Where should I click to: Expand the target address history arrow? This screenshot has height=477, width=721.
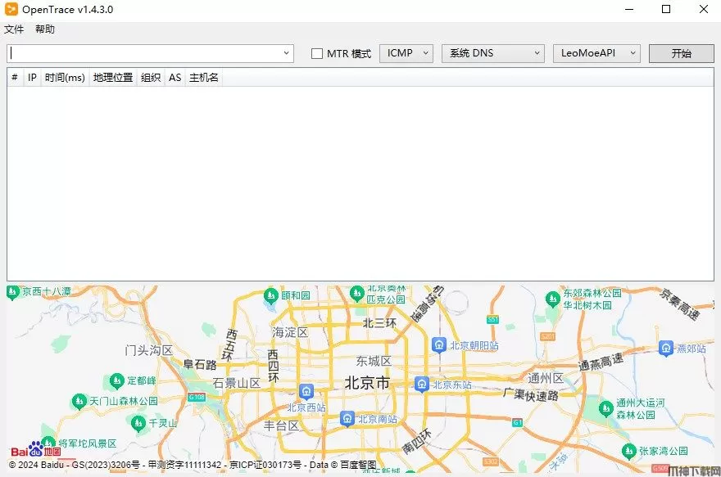point(287,53)
